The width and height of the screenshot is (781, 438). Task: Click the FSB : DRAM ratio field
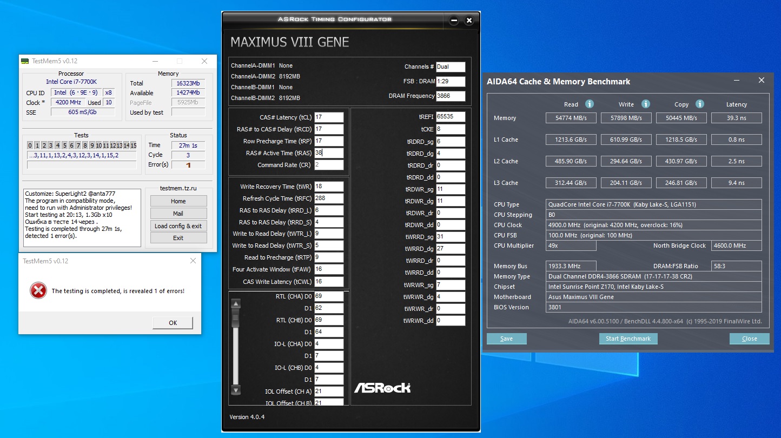coord(451,82)
